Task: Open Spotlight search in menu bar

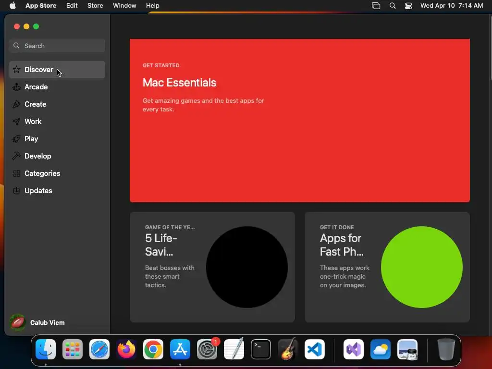Action: (x=392, y=6)
